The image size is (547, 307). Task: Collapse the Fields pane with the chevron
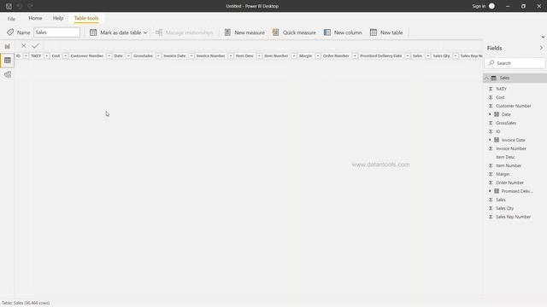point(541,48)
